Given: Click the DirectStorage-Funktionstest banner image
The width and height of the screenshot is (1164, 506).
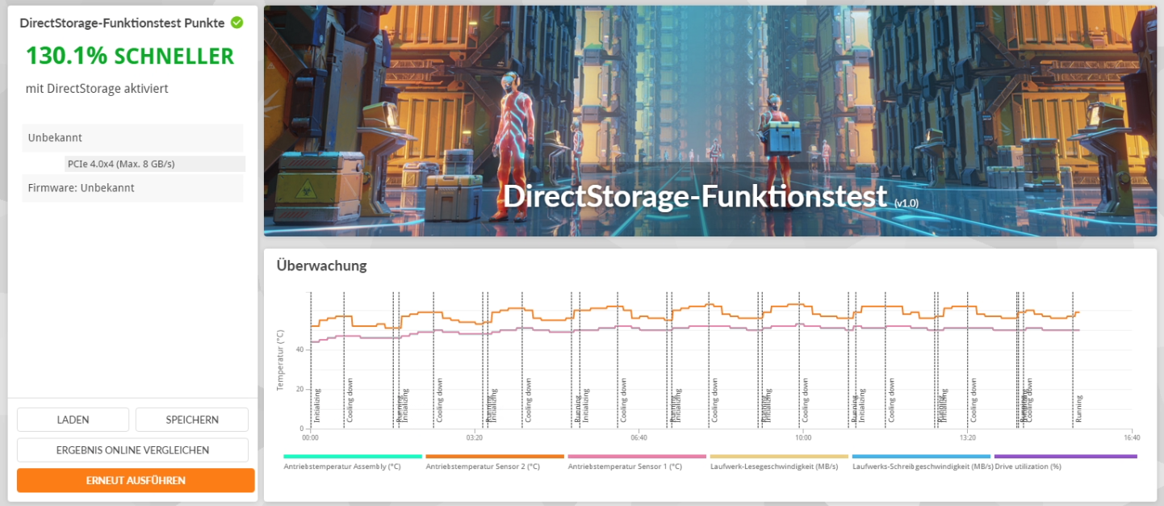Looking at the screenshot, I should coord(710,121).
